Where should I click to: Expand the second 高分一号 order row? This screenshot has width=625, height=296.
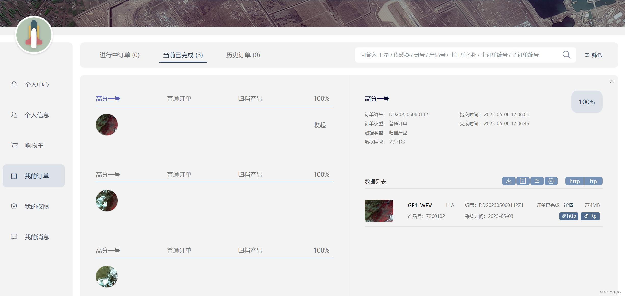108,174
